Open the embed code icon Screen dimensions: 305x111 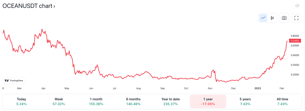[x=297, y=6]
